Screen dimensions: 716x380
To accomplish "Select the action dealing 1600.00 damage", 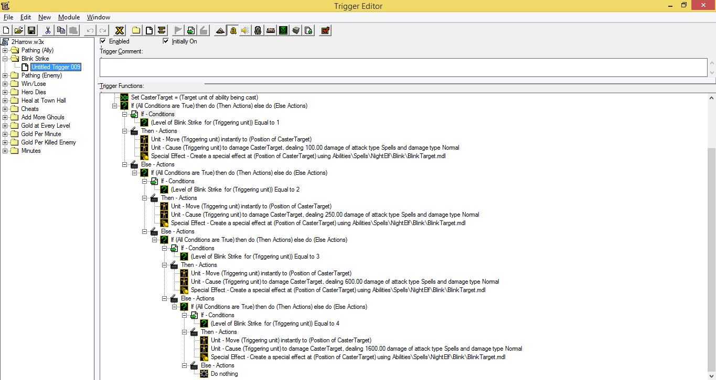I will [x=366, y=349].
